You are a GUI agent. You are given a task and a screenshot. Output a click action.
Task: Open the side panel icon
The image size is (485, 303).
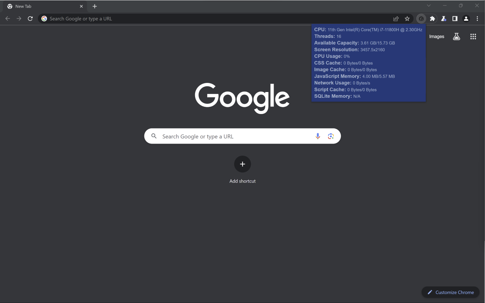(x=455, y=18)
